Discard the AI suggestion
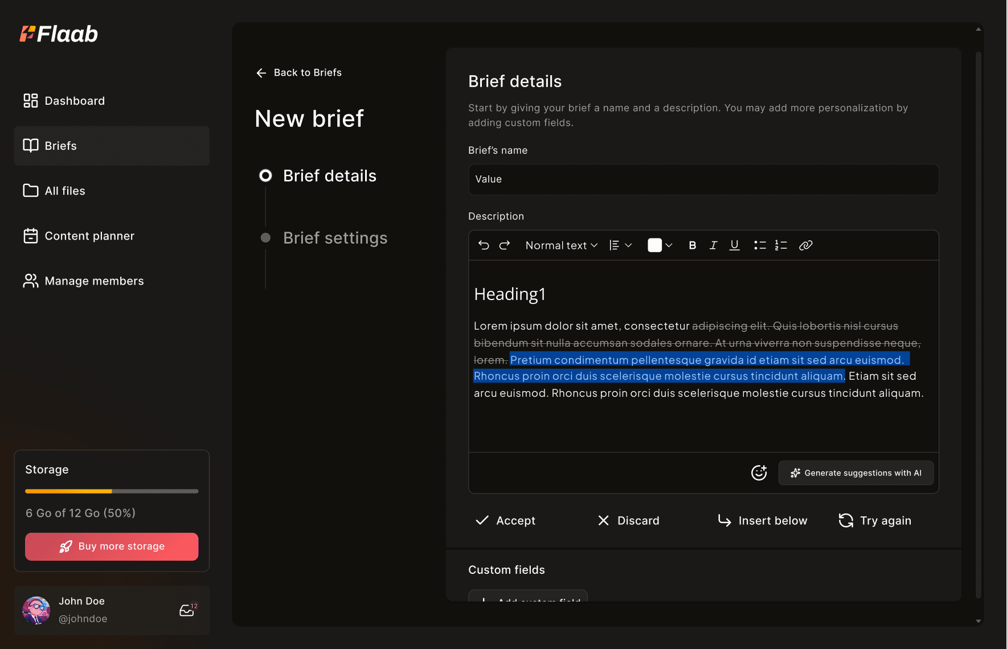The height and width of the screenshot is (649, 1007). (628, 520)
